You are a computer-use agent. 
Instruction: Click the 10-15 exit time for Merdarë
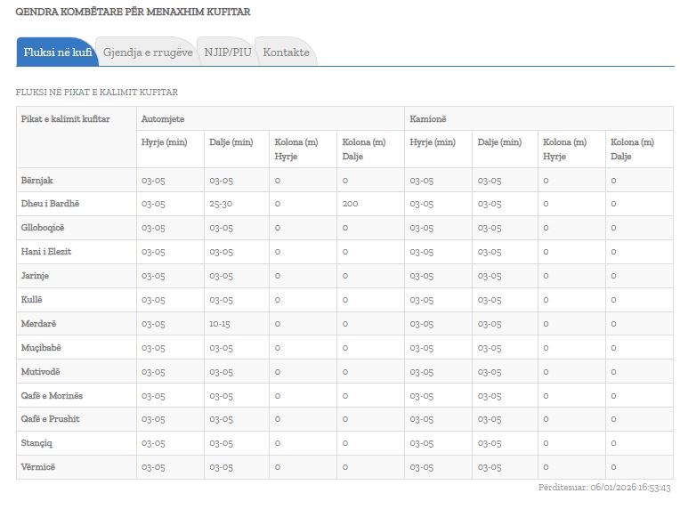[220, 324]
